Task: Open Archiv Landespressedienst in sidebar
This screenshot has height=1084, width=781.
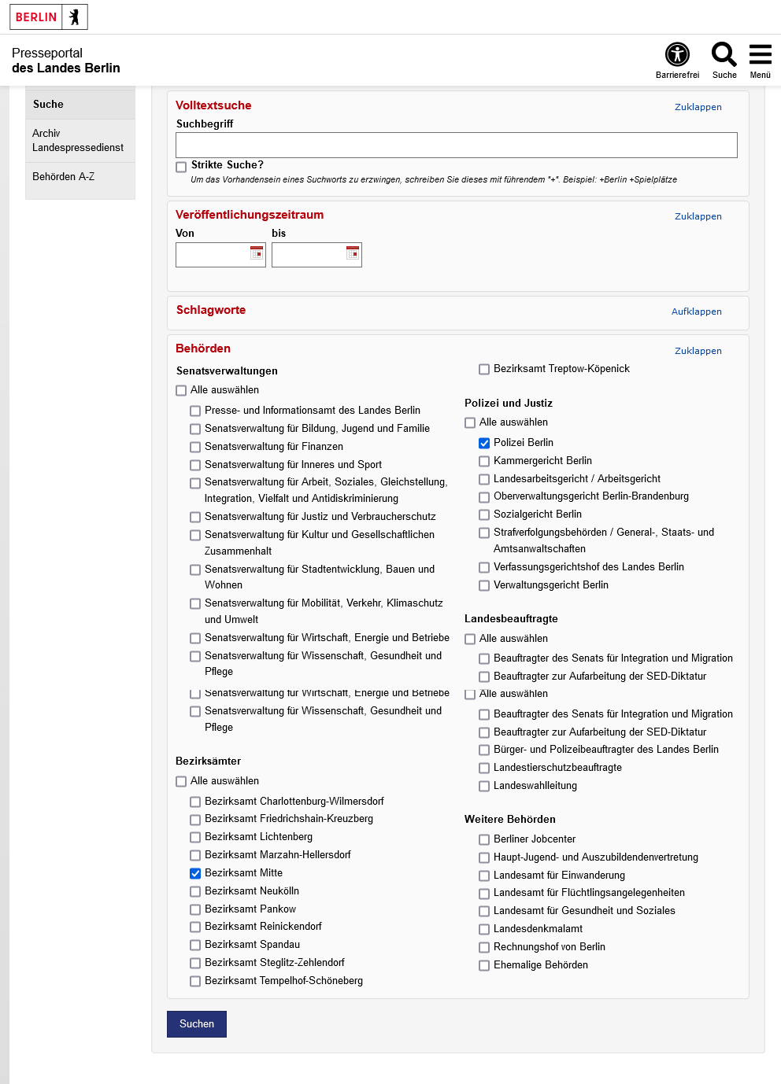Action: pyautogui.click(x=77, y=141)
